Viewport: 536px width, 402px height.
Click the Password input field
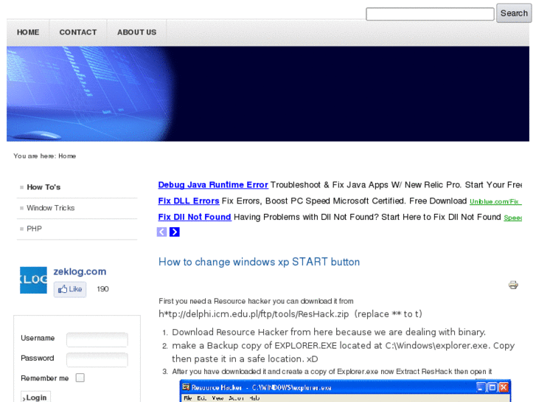(97, 360)
